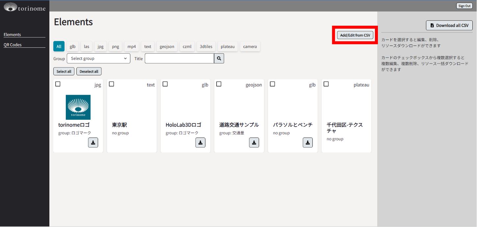Click Add/Edit from CSV button
The image size is (477, 227).
(355, 35)
